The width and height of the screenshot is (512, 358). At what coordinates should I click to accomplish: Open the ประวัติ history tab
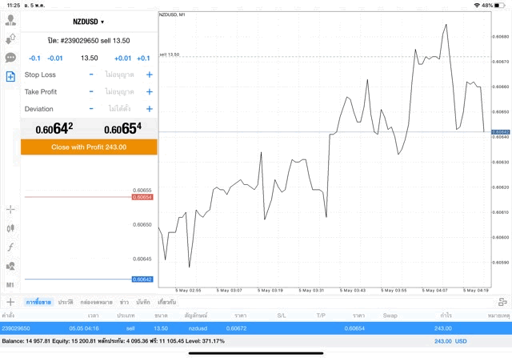coord(66,302)
